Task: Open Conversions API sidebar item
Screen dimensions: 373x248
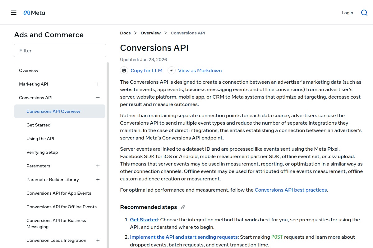Action: pyautogui.click(x=36, y=98)
